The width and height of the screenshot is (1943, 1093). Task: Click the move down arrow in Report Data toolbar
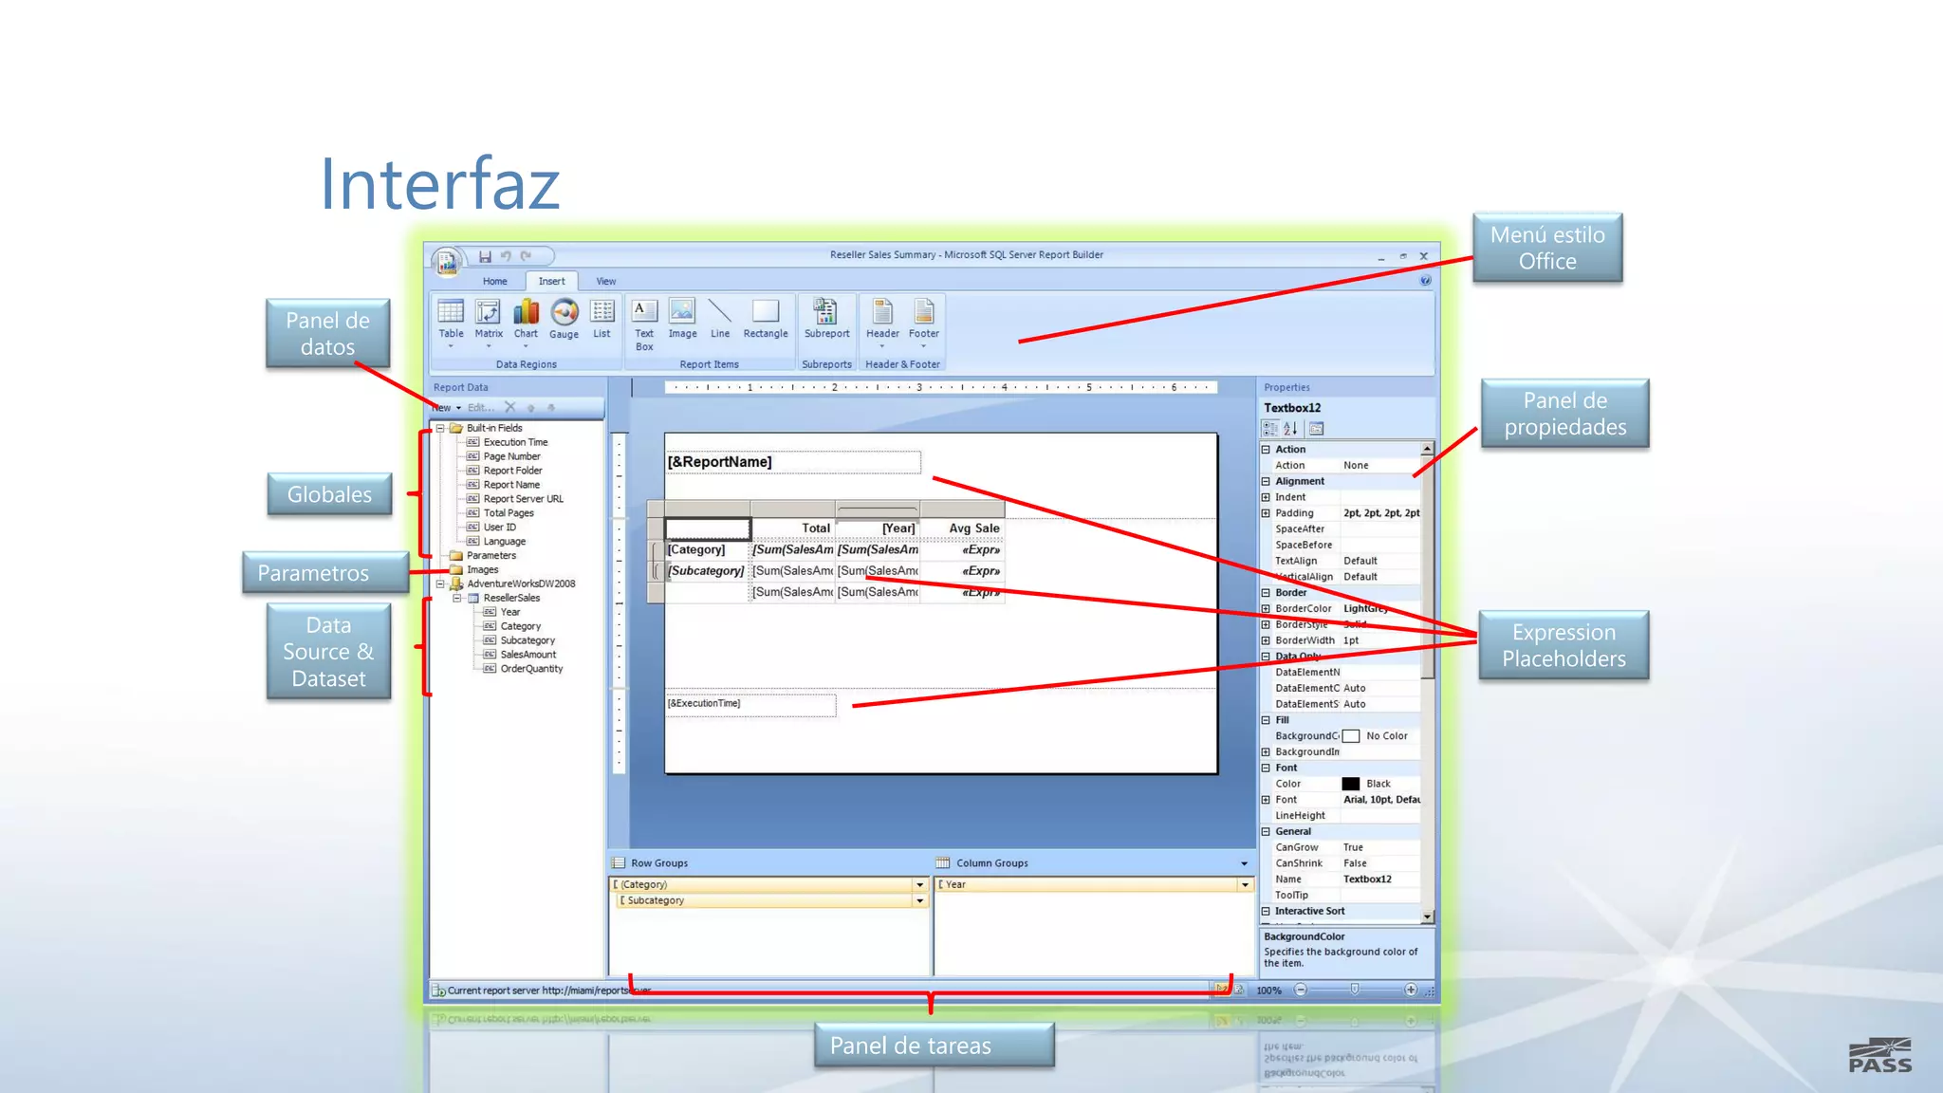pos(550,408)
